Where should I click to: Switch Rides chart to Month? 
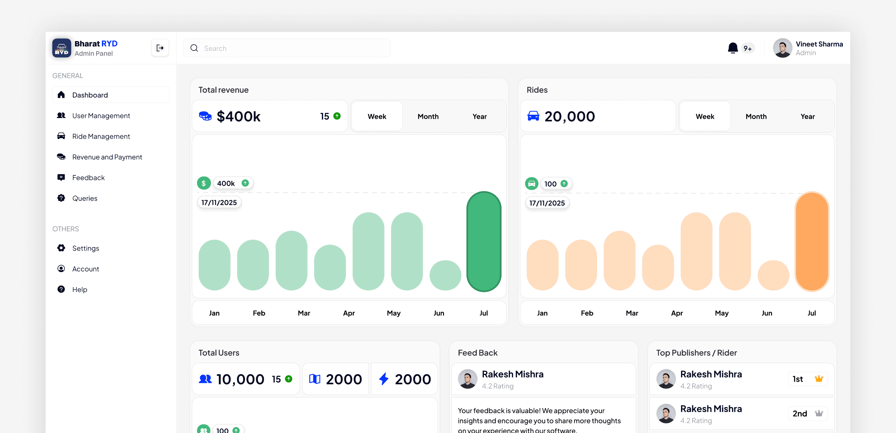[756, 116]
